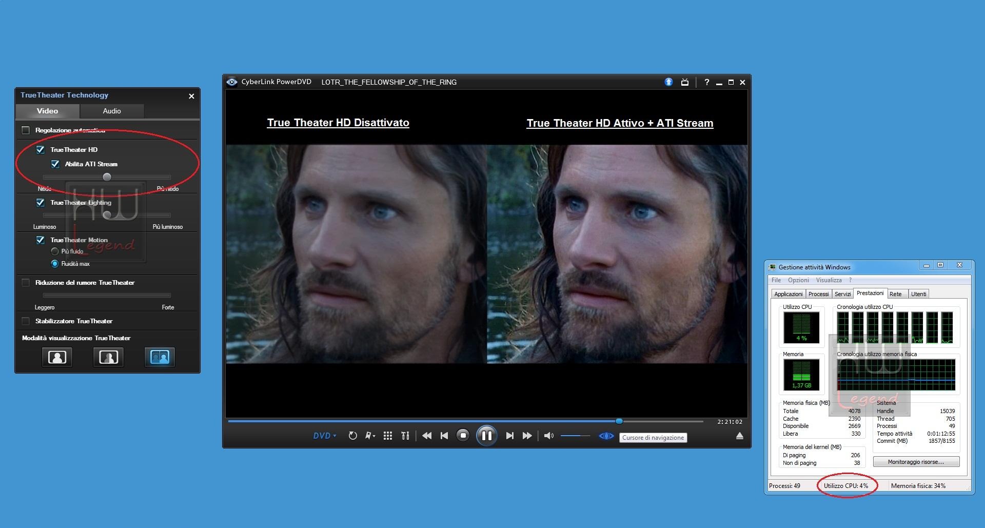The image size is (985, 528).
Task: Open PowerDVD help question mark
Action: (706, 82)
